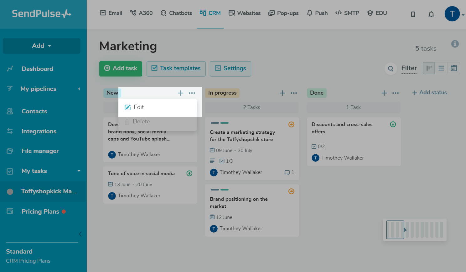Open Task templates

[x=176, y=68]
